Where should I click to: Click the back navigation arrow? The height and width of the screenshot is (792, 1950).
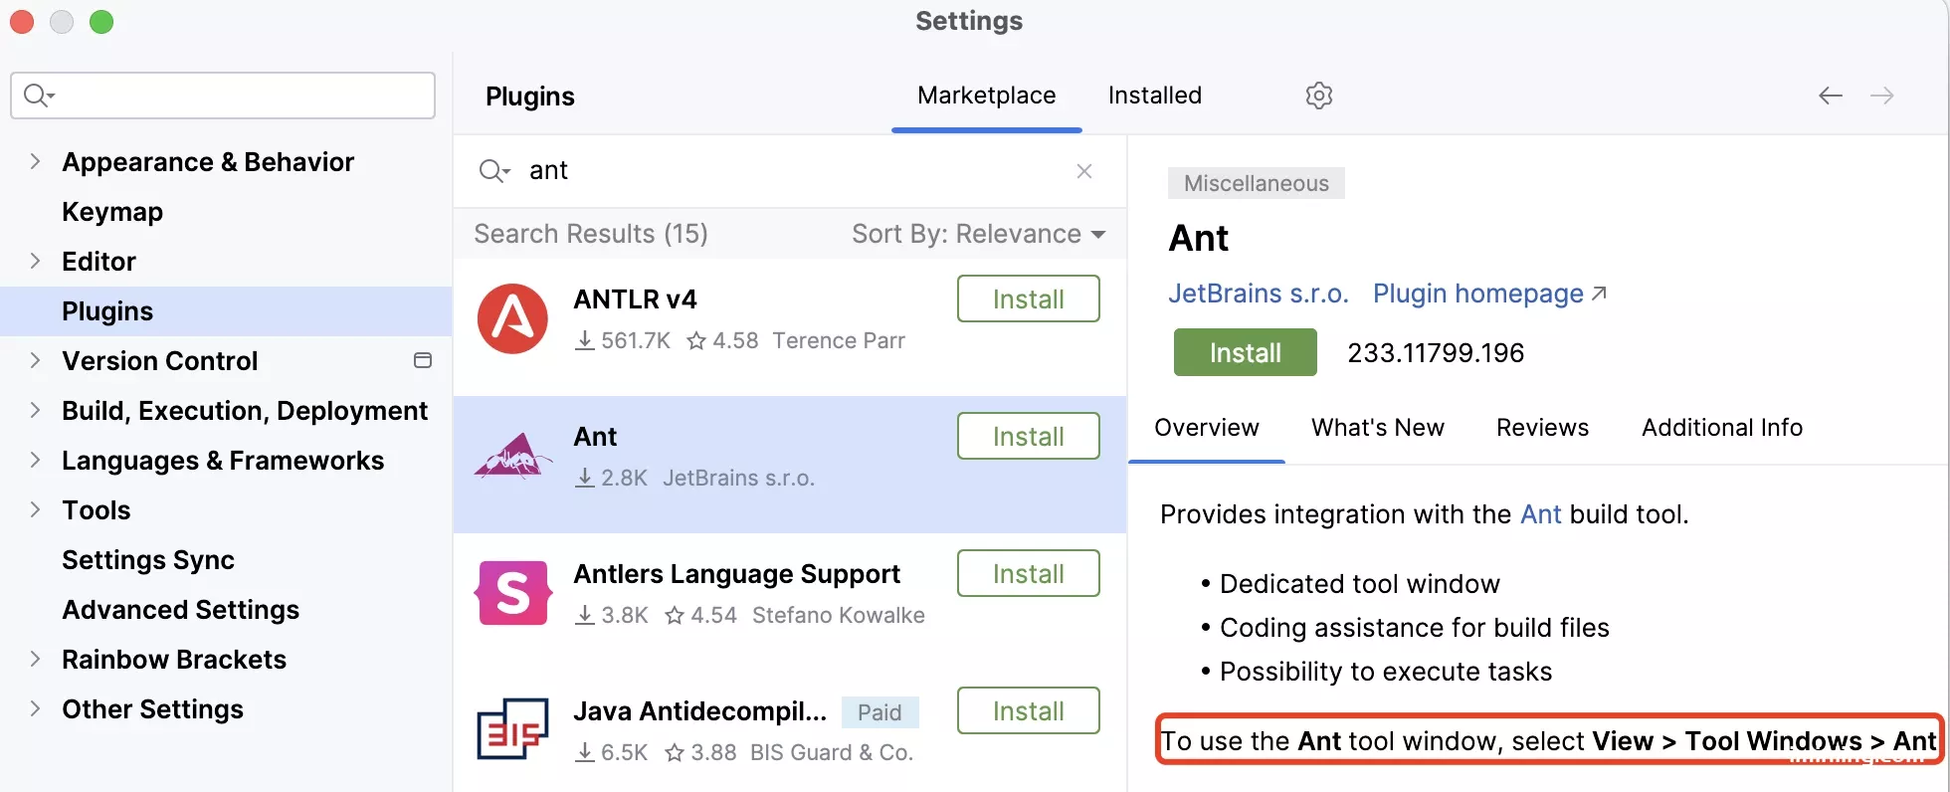coord(1831,96)
